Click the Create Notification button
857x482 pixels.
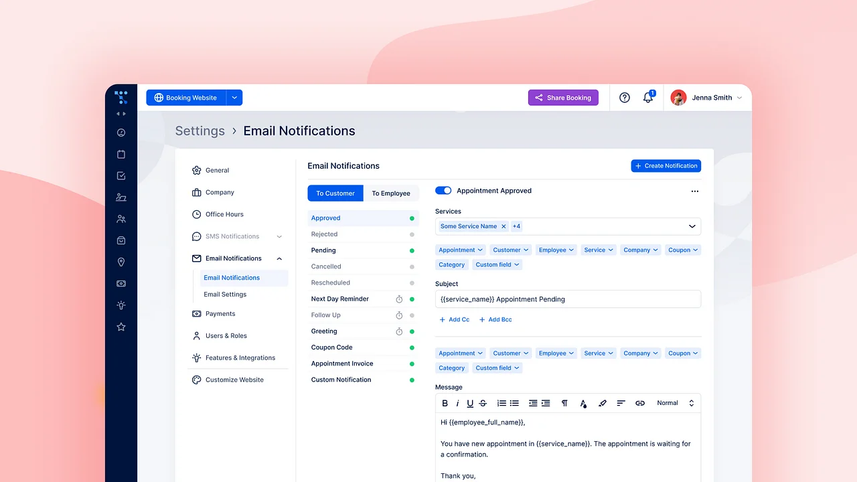666,165
